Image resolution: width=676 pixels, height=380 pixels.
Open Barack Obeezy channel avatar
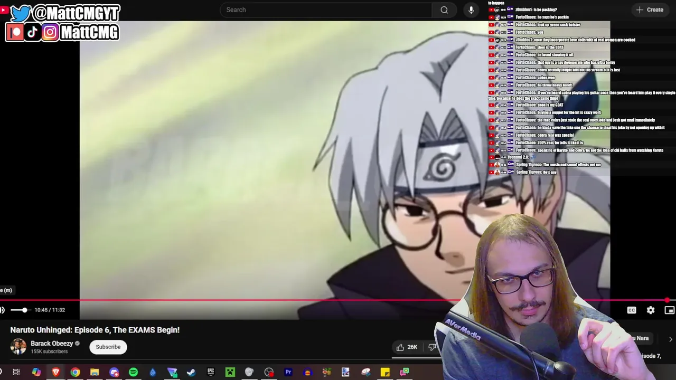click(x=18, y=347)
